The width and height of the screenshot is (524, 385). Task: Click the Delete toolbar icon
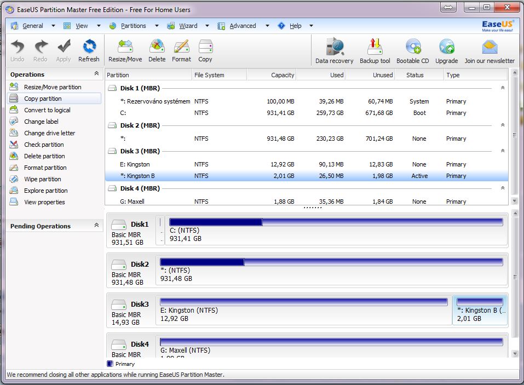coord(157,47)
